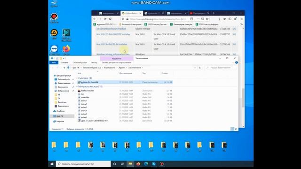Bookmark page with star icon
The width and height of the screenshot is (301, 169).
pos(207,19)
